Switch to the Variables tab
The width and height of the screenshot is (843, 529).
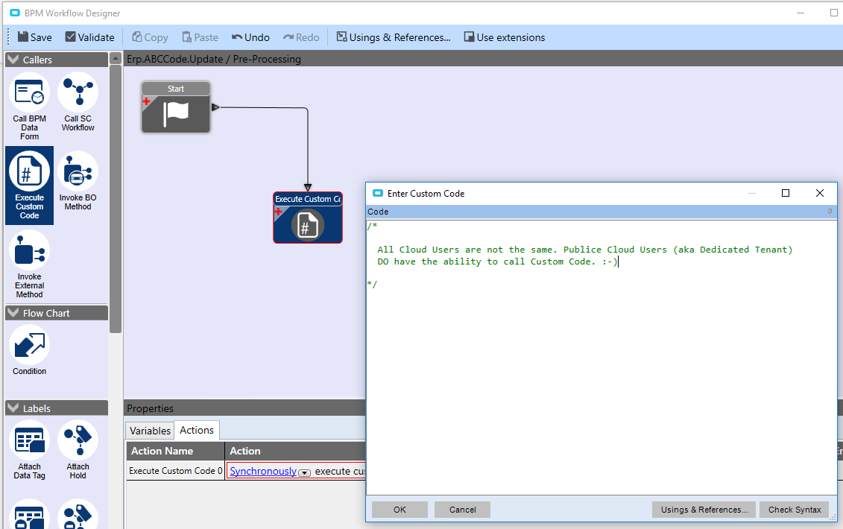tap(150, 431)
